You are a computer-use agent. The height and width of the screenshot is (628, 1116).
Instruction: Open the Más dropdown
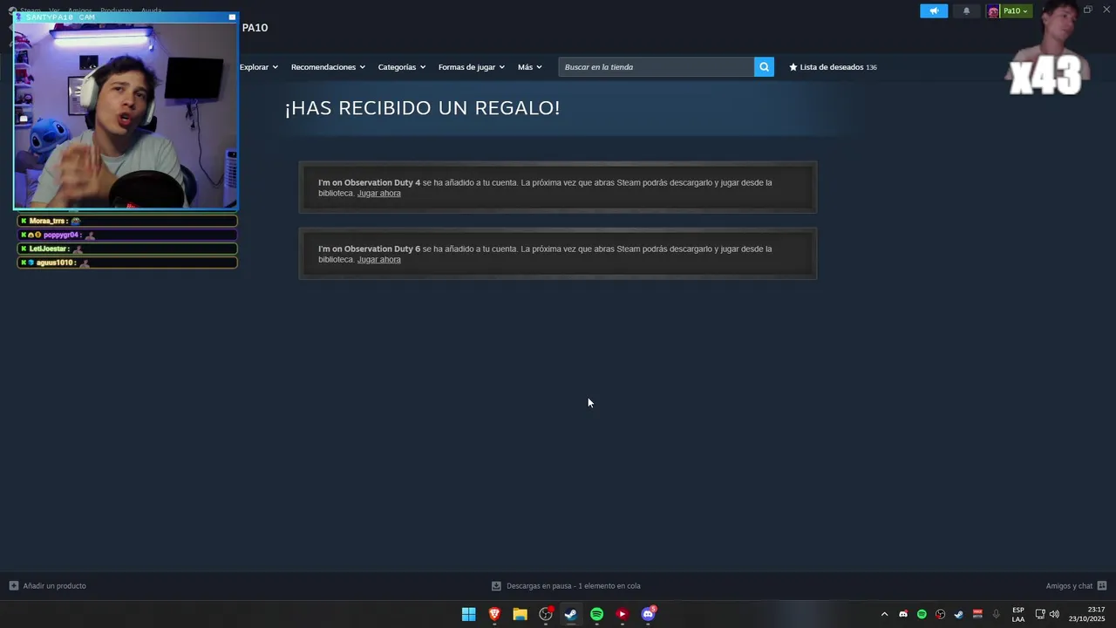(x=530, y=67)
